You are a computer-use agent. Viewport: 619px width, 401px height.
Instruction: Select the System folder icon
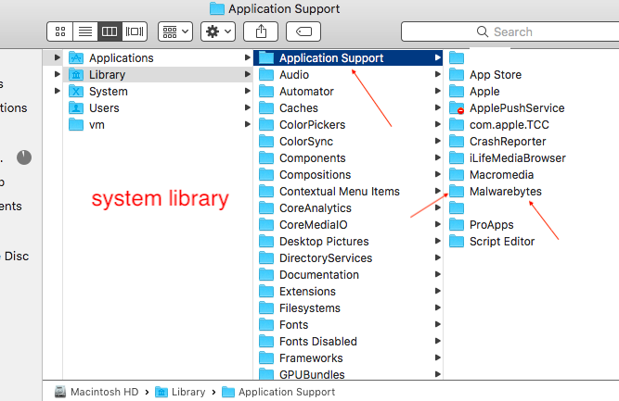tap(76, 92)
